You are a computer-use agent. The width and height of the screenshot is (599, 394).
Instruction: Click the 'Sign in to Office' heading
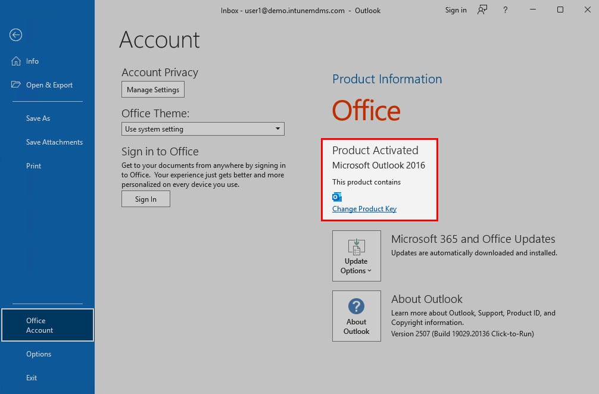(x=160, y=152)
